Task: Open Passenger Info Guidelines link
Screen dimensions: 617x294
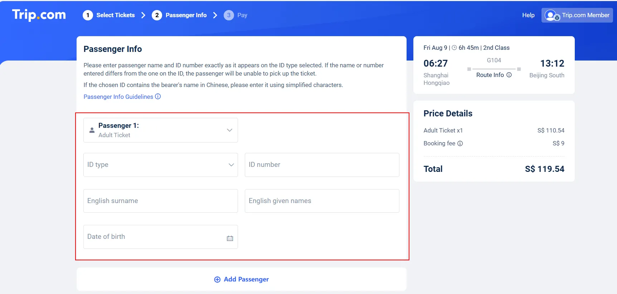Action: pos(118,97)
